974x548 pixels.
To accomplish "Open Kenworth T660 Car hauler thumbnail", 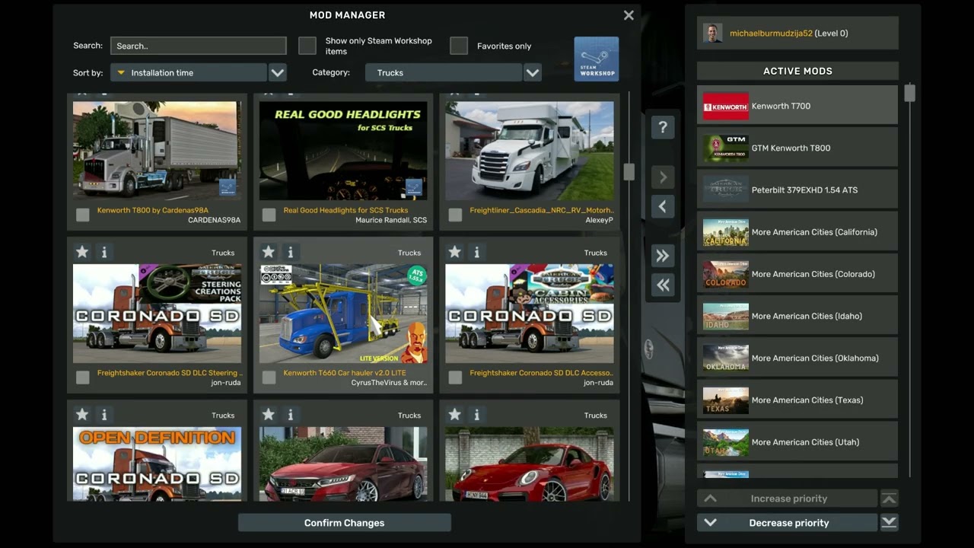I will tap(343, 314).
